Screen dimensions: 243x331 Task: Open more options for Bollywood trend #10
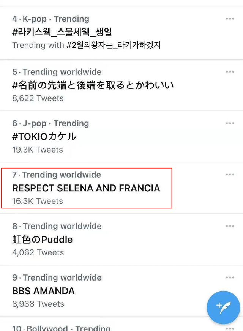pos(230,328)
